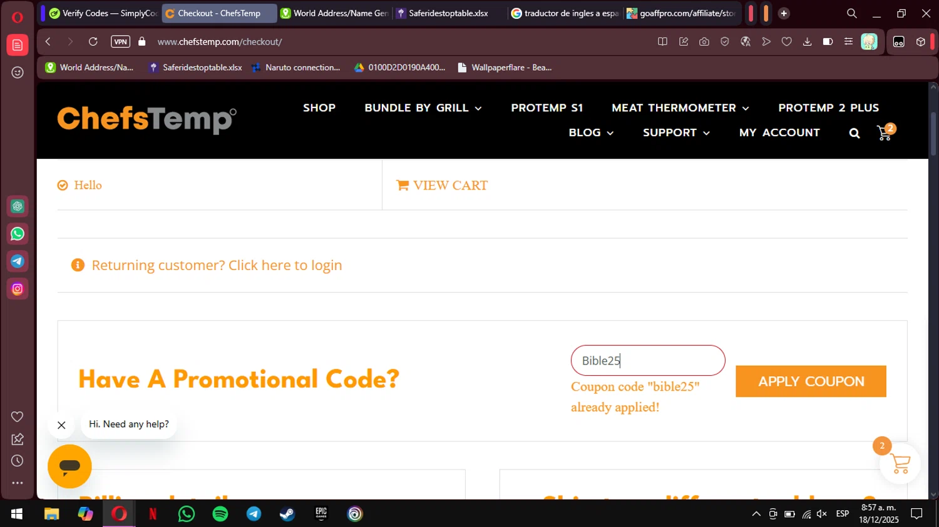Open a new tab with plus button
The width and height of the screenshot is (939, 527).
coord(783,13)
